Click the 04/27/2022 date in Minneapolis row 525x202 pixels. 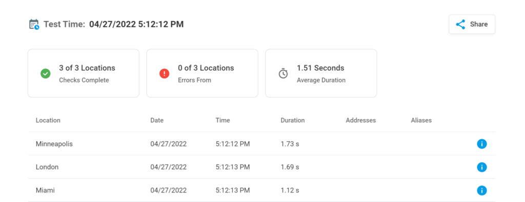[x=168, y=144]
